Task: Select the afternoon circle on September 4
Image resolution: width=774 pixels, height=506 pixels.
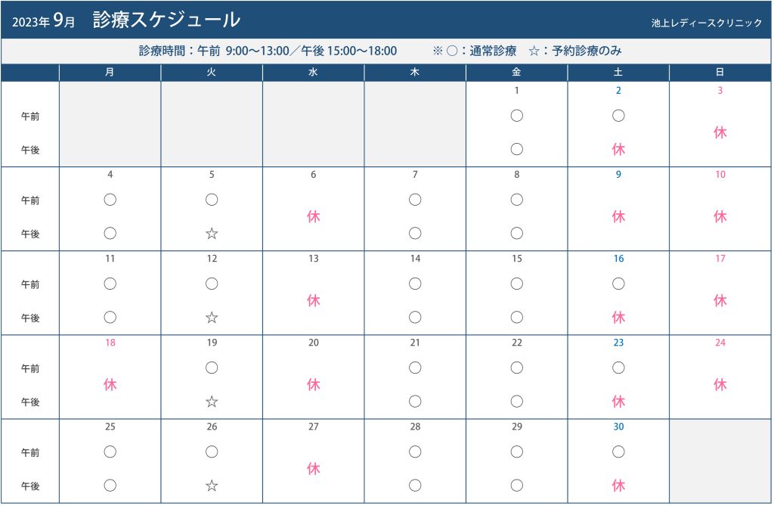Action: tap(110, 233)
